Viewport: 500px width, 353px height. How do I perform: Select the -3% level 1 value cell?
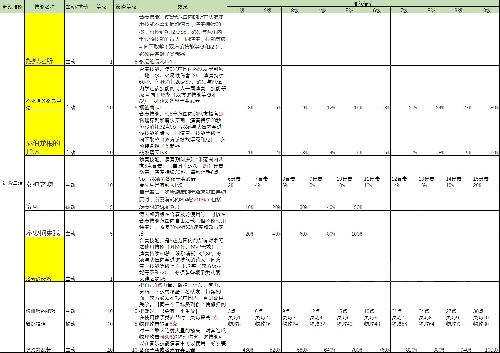pos(240,88)
